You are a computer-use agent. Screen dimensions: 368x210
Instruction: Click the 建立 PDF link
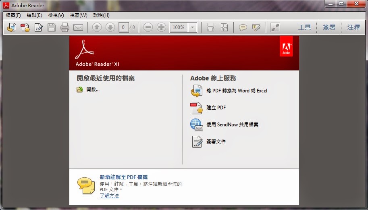click(x=216, y=108)
